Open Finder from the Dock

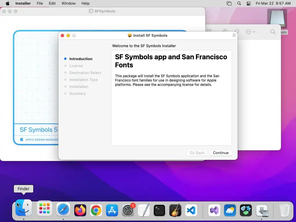pos(24,208)
